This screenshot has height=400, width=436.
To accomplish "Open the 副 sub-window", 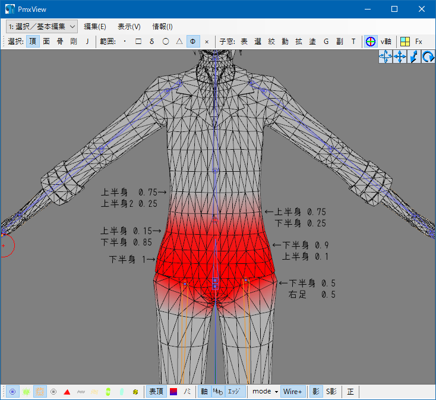I will 340,42.
